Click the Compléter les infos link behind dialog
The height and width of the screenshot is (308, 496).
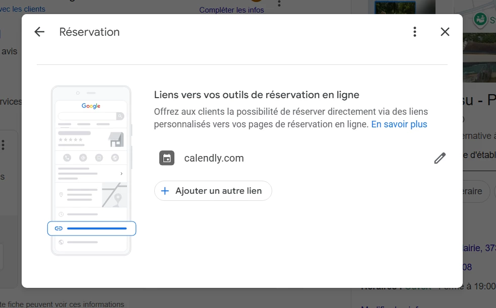pos(231,10)
